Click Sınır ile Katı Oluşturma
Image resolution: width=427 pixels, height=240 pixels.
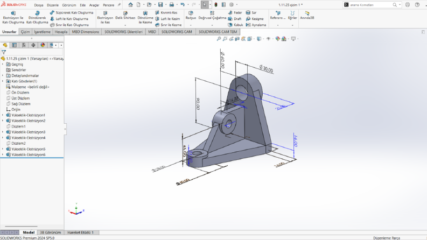coord(69,25)
